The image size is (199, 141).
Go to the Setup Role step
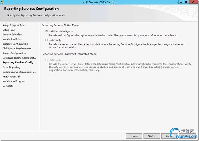(9, 30)
